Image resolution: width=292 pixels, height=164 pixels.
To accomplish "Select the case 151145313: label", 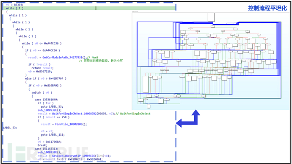I will (47, 149).
